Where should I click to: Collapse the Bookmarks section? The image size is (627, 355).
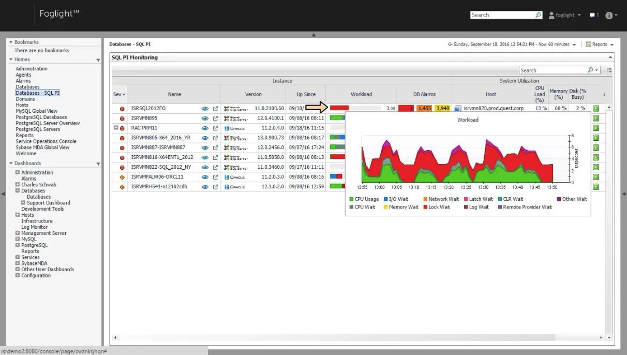pyautogui.click(x=10, y=42)
